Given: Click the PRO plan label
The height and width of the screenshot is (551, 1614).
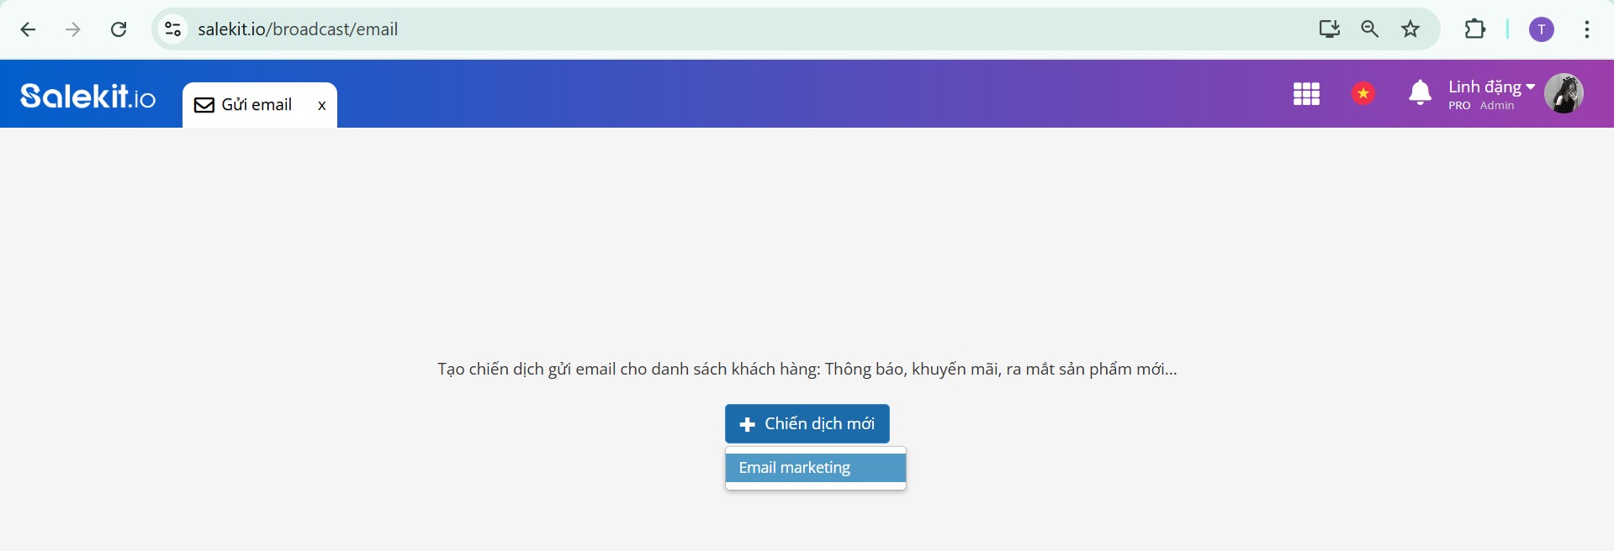Looking at the screenshot, I should pyautogui.click(x=1459, y=106).
